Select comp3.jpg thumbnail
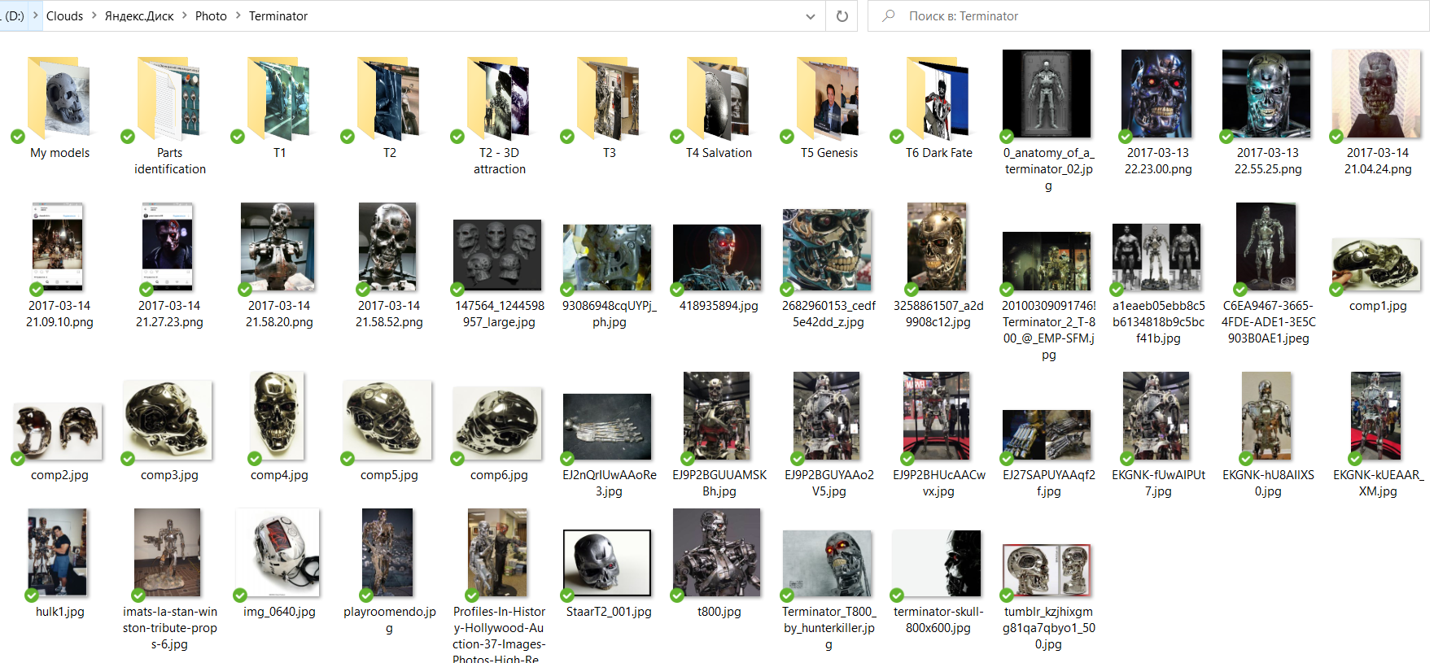 point(168,420)
